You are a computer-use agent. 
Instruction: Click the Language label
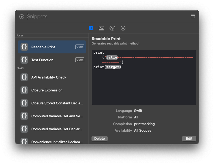point(124,111)
